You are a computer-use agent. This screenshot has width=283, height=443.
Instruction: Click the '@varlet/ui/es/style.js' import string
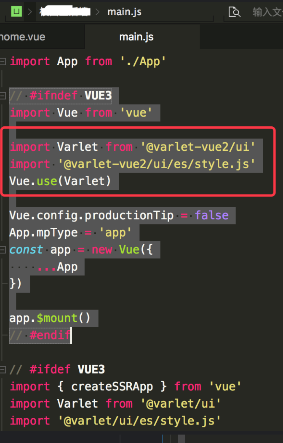pyautogui.click(x=139, y=421)
